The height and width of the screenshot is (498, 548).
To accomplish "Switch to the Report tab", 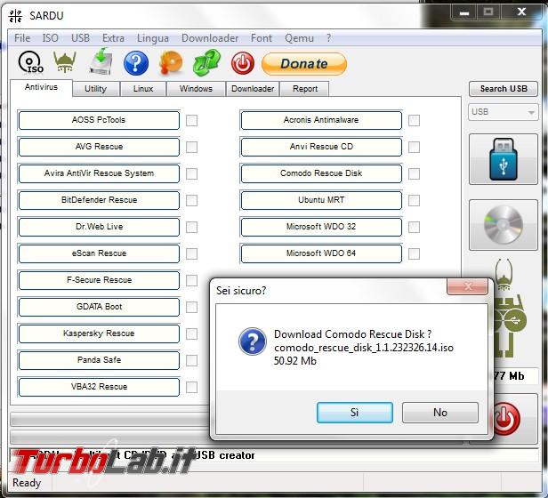I will pos(305,89).
